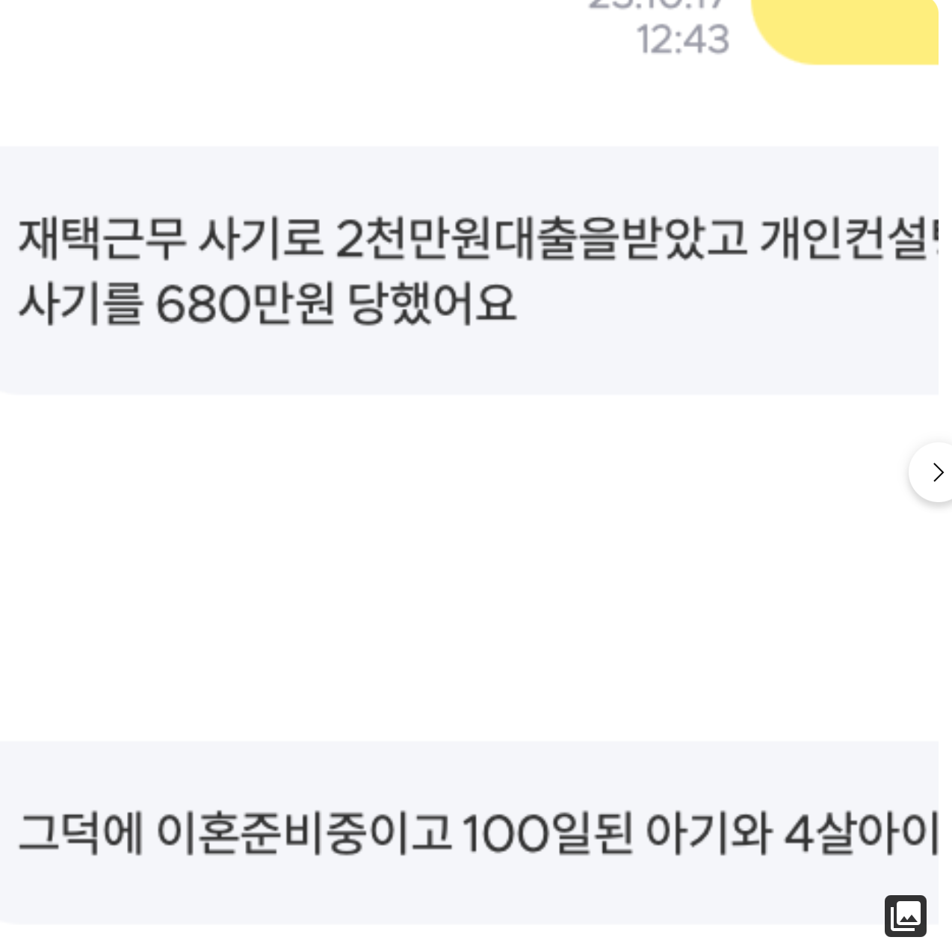Click the word 사기를 on second line
Image resolution: width=952 pixels, height=943 pixels.
(80, 304)
